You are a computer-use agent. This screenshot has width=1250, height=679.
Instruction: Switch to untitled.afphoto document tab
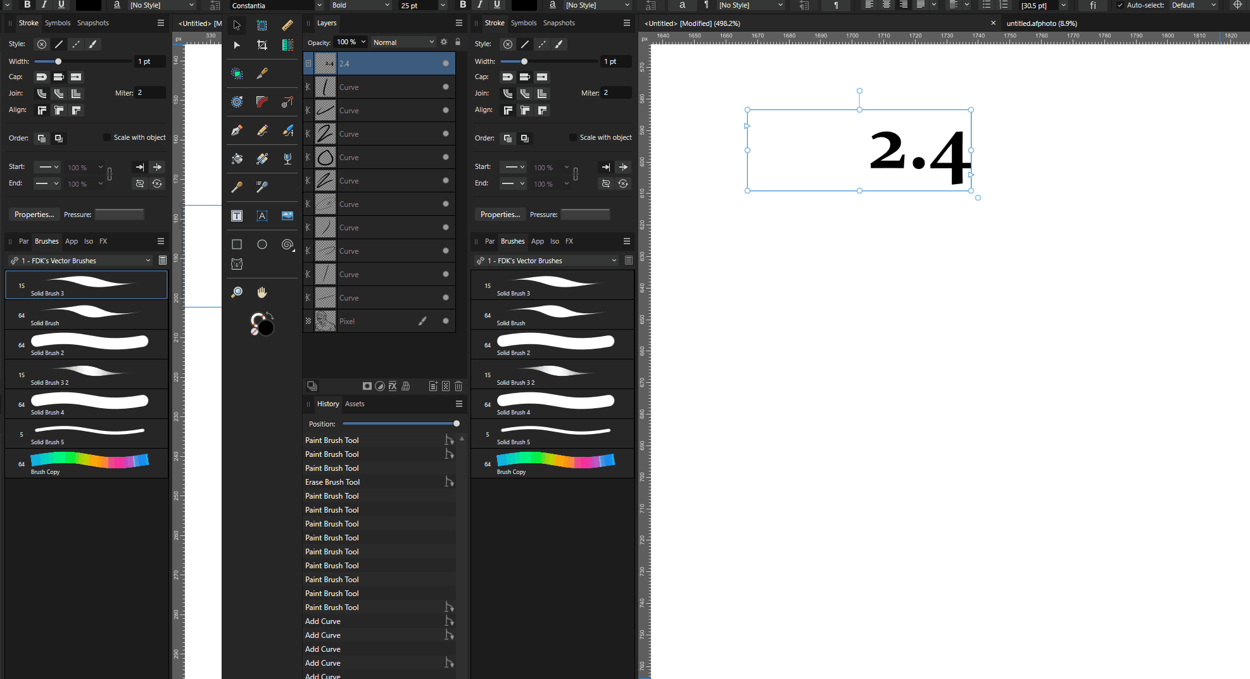point(1042,23)
